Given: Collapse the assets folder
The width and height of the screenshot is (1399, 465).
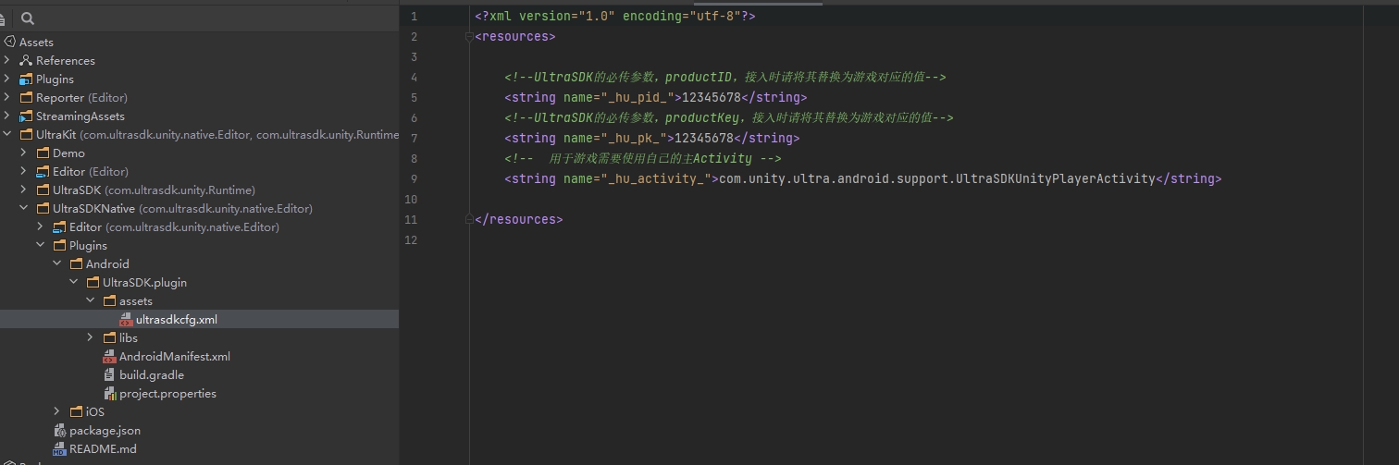Looking at the screenshot, I should pos(91,300).
